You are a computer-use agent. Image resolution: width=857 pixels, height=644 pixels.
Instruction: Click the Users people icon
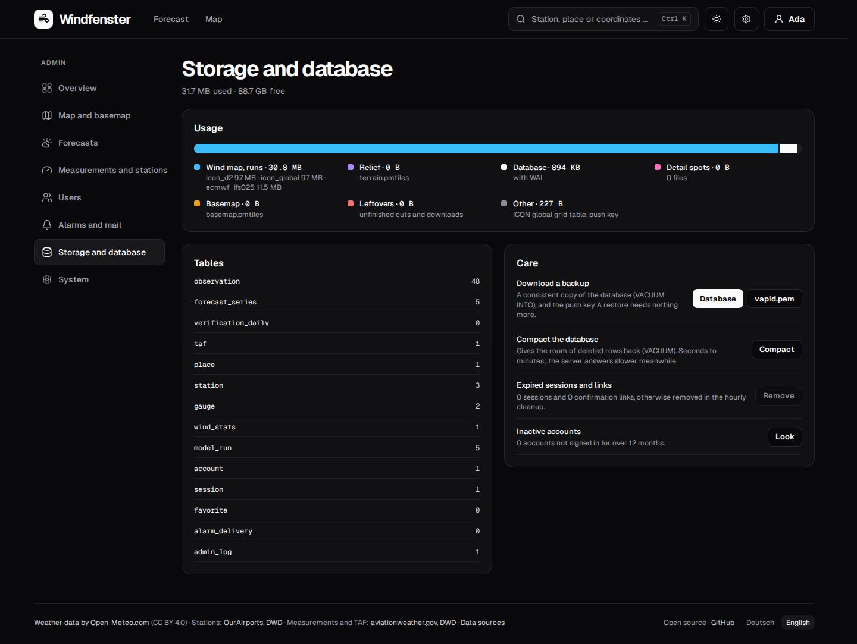click(x=47, y=197)
